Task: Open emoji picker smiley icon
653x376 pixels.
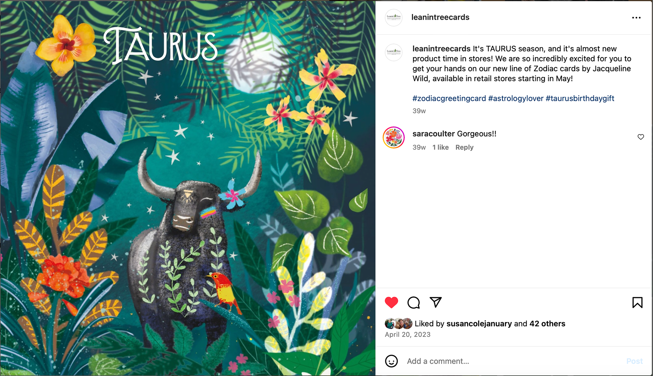Action: pyautogui.click(x=391, y=361)
